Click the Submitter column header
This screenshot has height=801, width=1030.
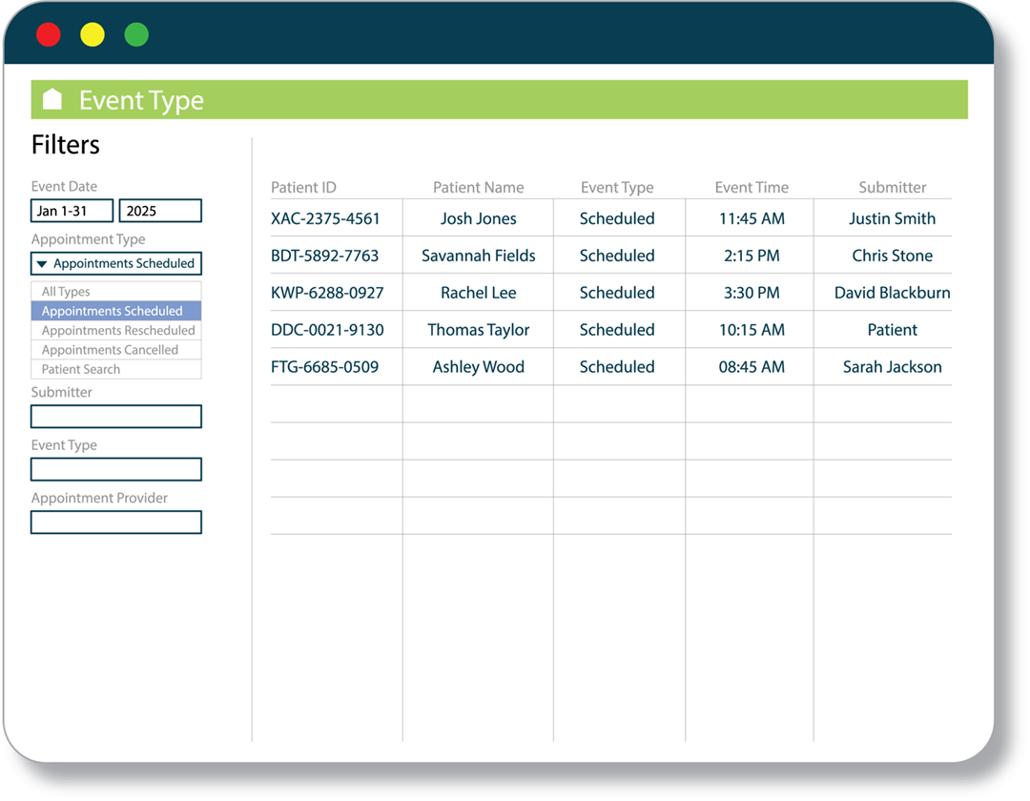[892, 188]
